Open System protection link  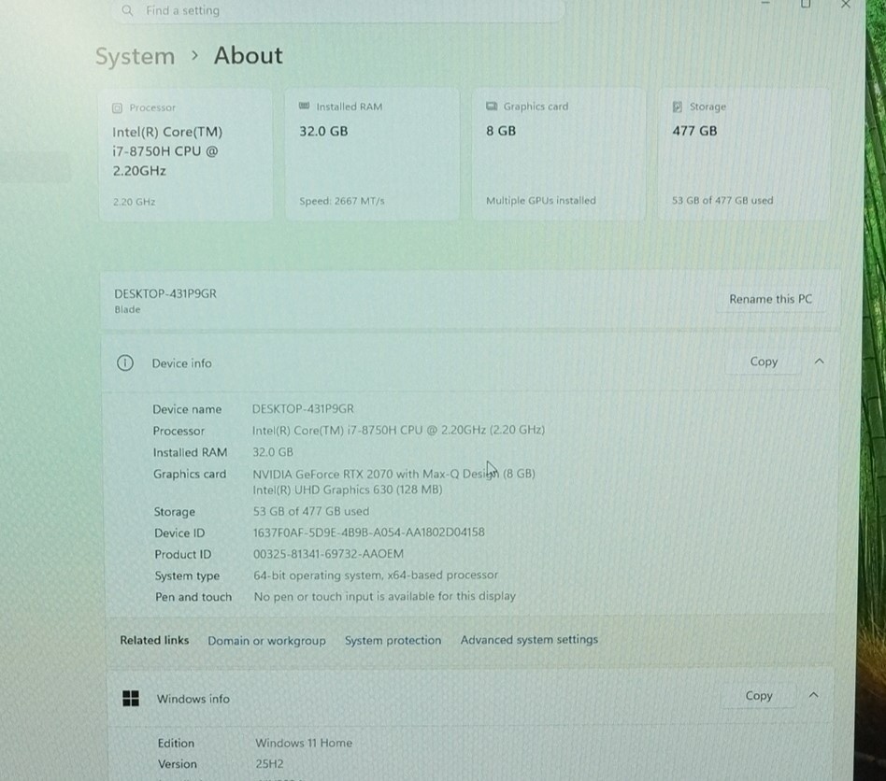click(393, 640)
